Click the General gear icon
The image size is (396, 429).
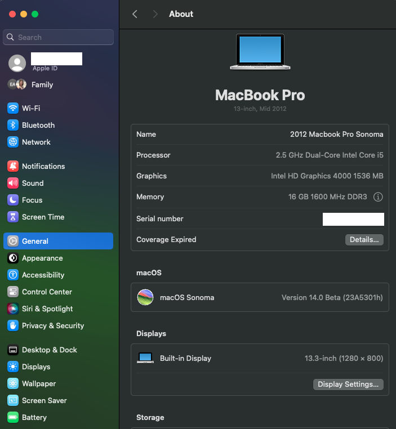point(13,241)
